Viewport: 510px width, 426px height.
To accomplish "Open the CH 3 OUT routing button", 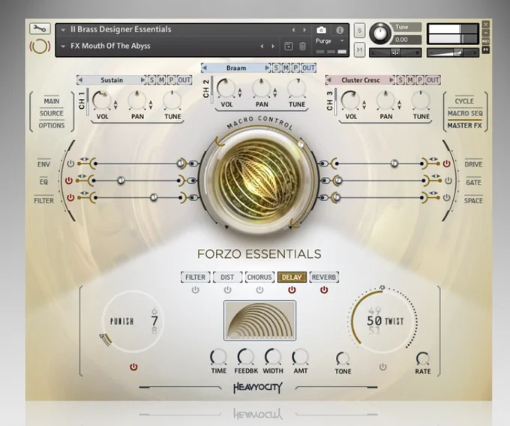I will tap(433, 80).
